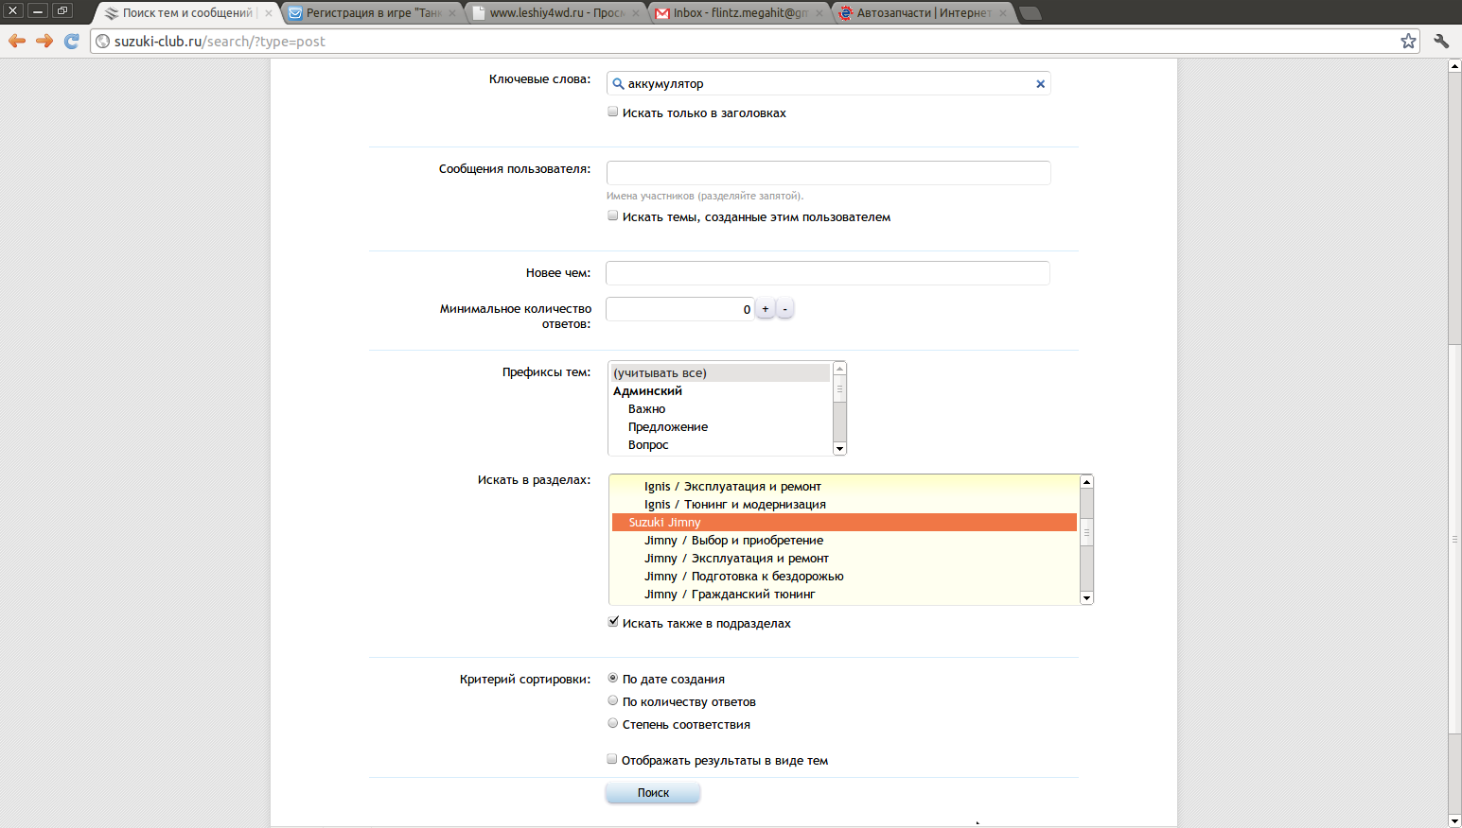Enable search only in titles checkbox
Image resolution: width=1462 pixels, height=828 pixels.
612,112
